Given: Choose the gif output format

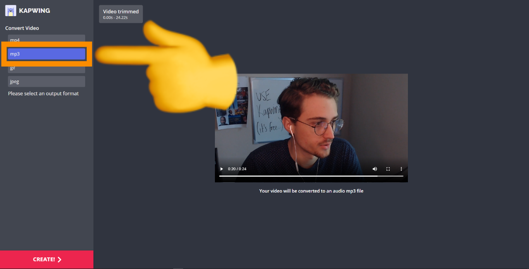Looking at the screenshot, I should 46,69.
